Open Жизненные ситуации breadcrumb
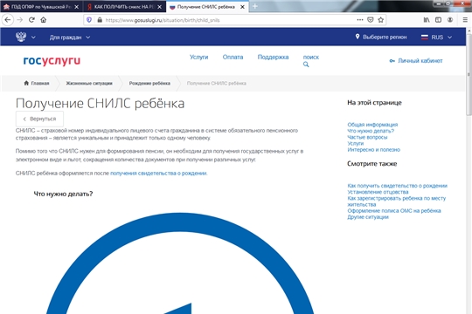This screenshot has height=314, width=472. (89, 83)
